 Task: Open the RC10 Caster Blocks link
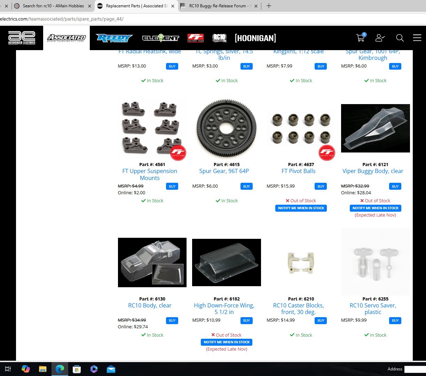(299, 309)
